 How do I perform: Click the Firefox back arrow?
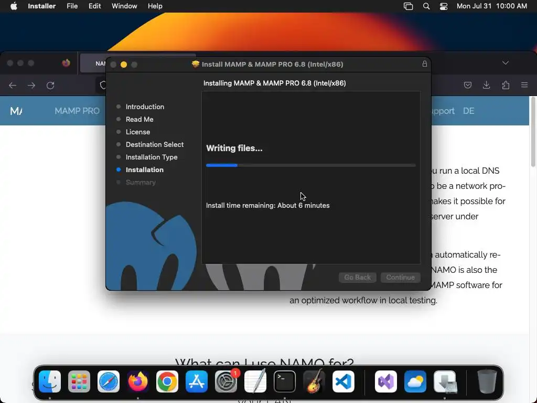point(13,86)
